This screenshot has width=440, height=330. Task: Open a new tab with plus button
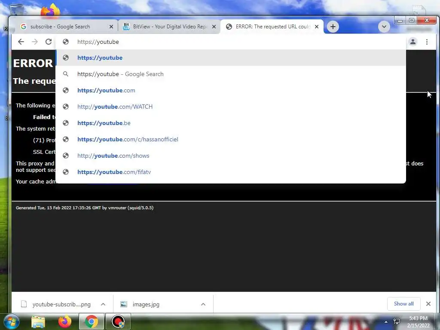point(333,27)
